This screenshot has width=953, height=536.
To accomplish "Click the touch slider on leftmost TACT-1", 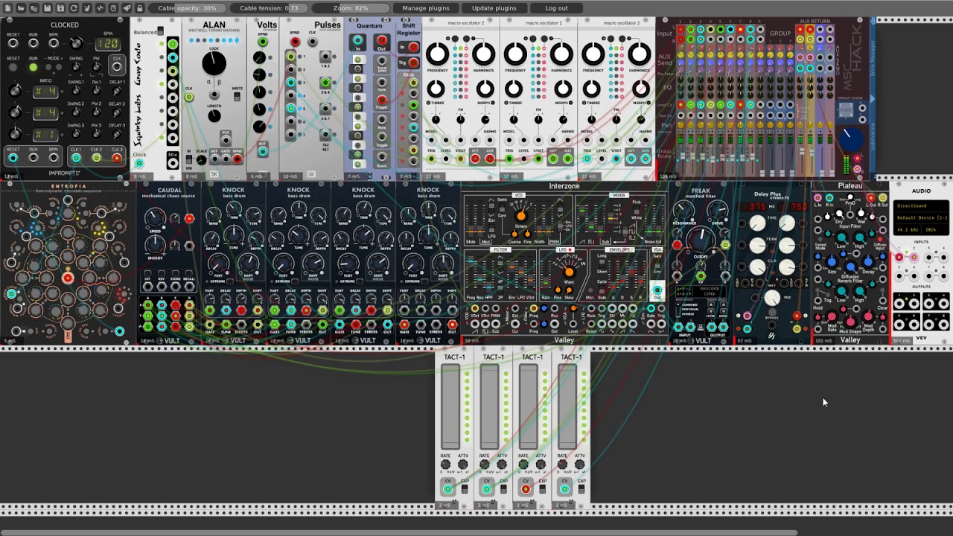I will click(x=450, y=407).
